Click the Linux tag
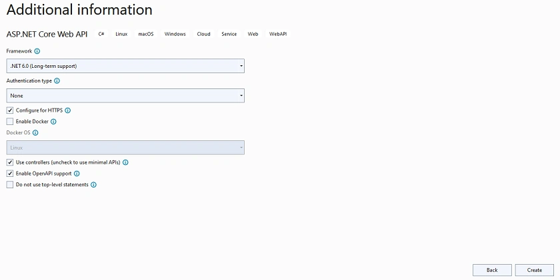560x280 pixels. (121, 34)
